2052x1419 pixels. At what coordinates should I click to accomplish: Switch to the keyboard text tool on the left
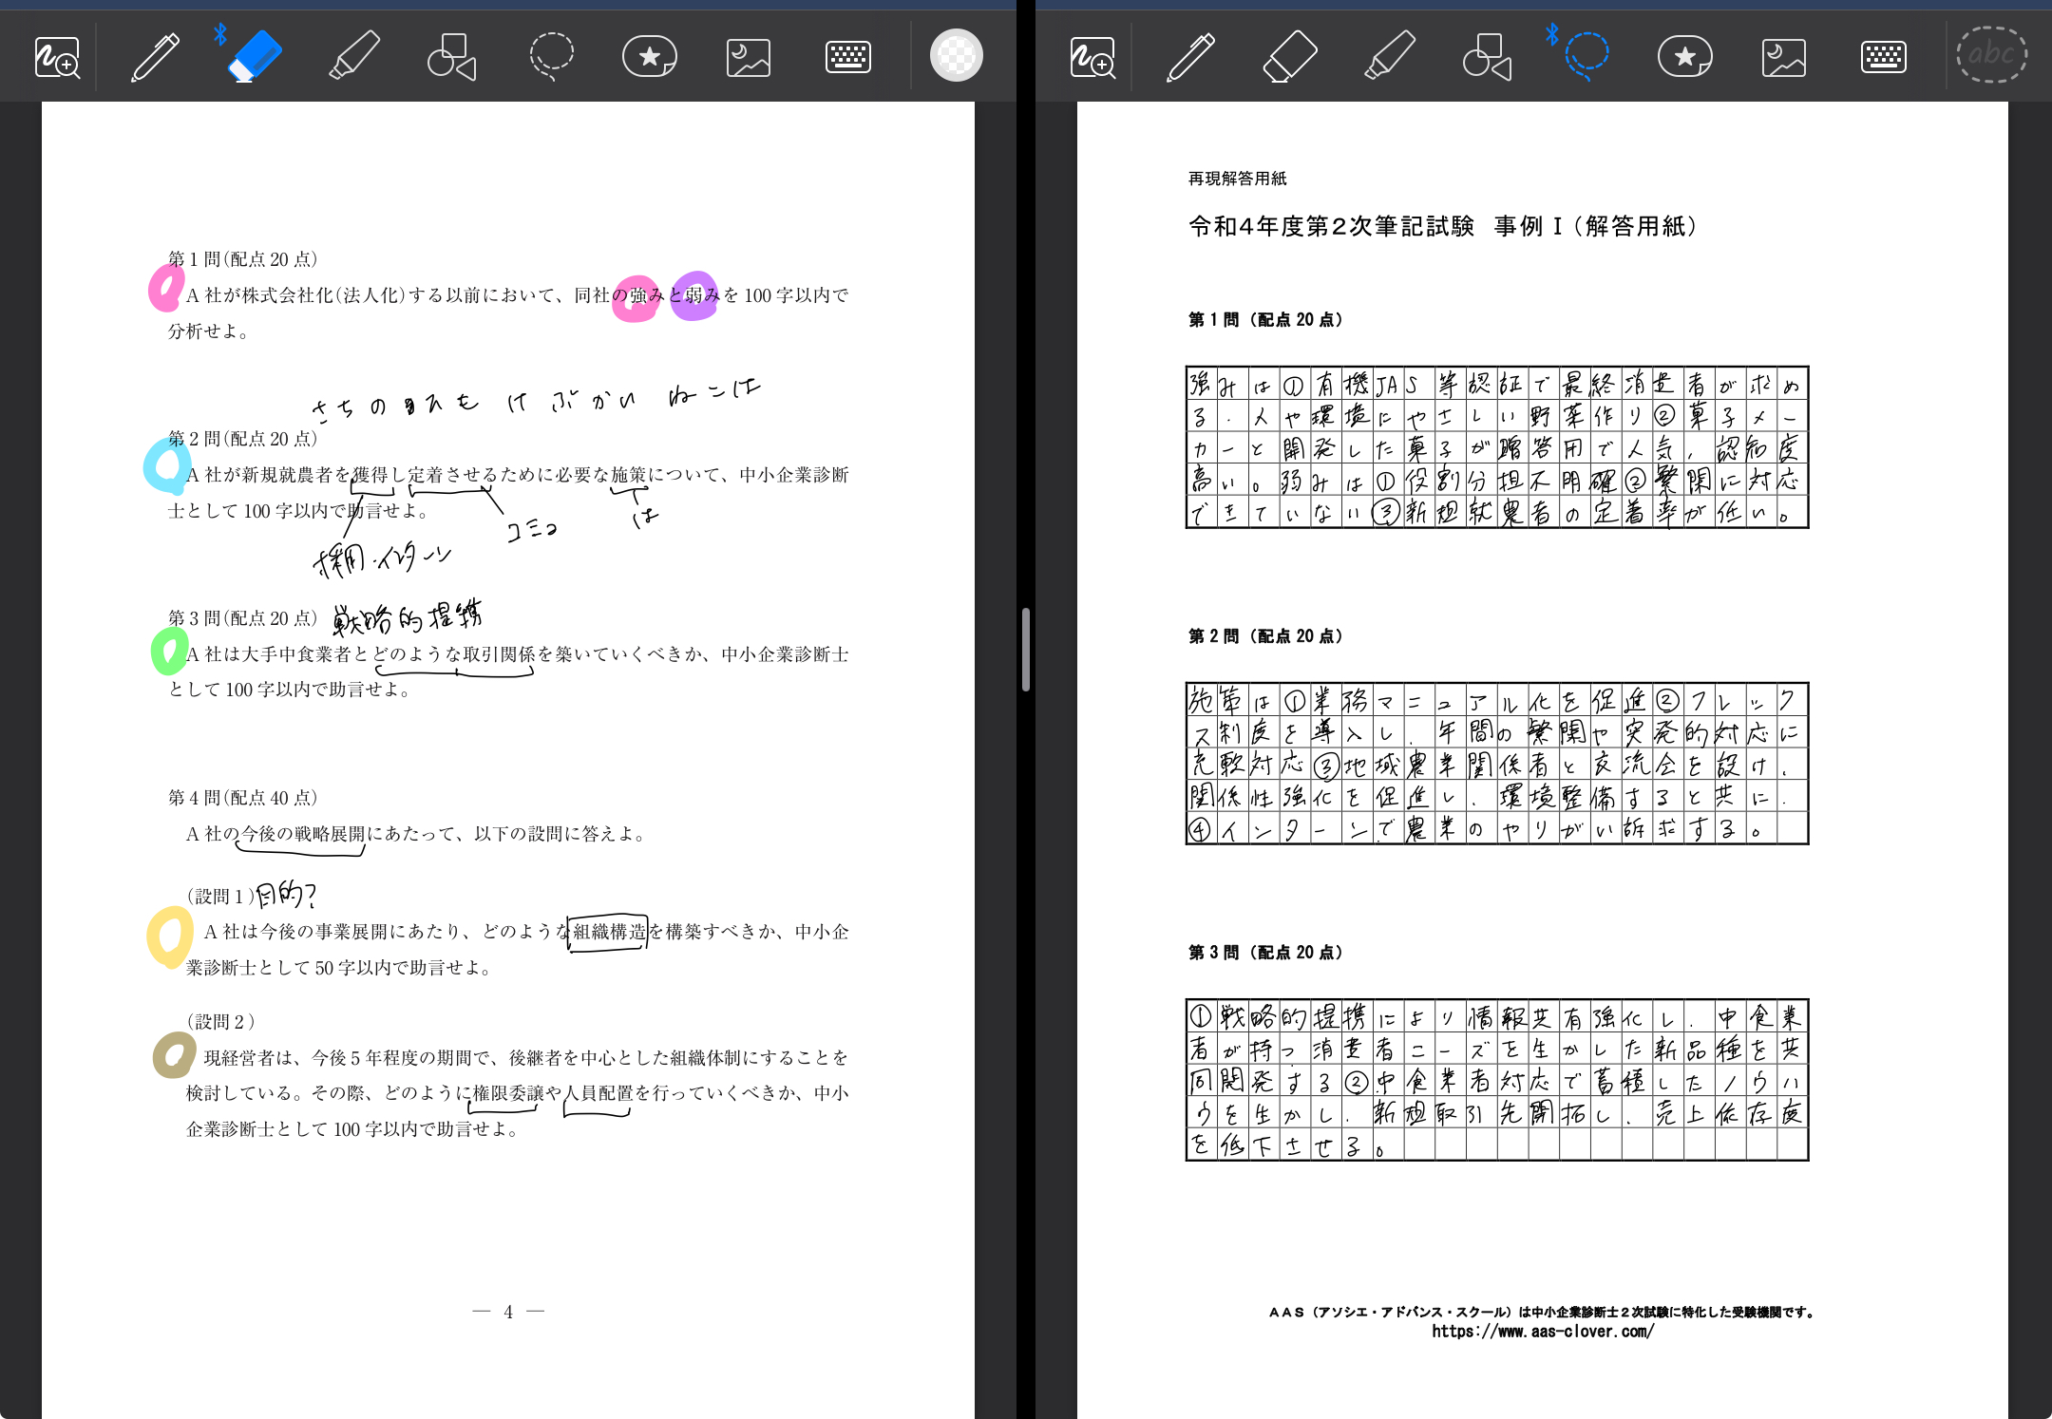click(x=847, y=56)
